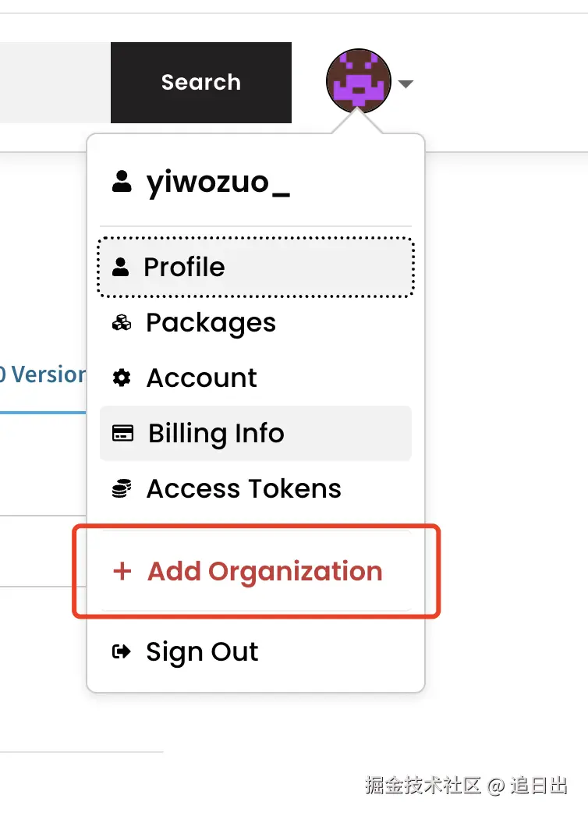Click the Profile person icon

tap(120, 268)
